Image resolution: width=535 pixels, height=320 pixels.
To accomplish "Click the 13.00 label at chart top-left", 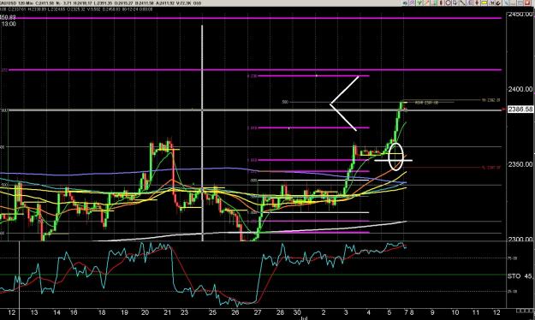I will [x=9, y=24].
